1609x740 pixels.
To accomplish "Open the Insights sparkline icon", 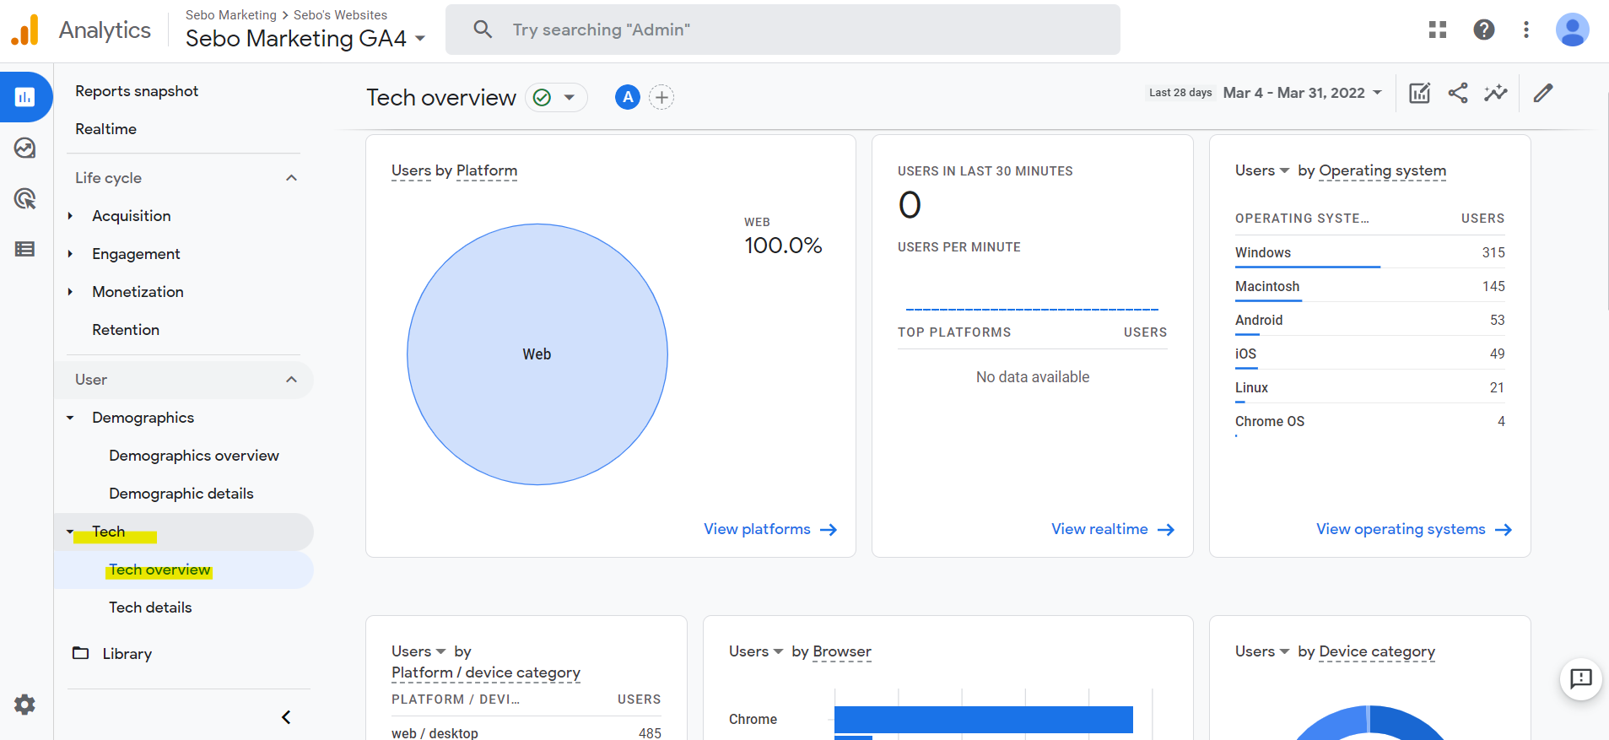I will click(x=1496, y=93).
